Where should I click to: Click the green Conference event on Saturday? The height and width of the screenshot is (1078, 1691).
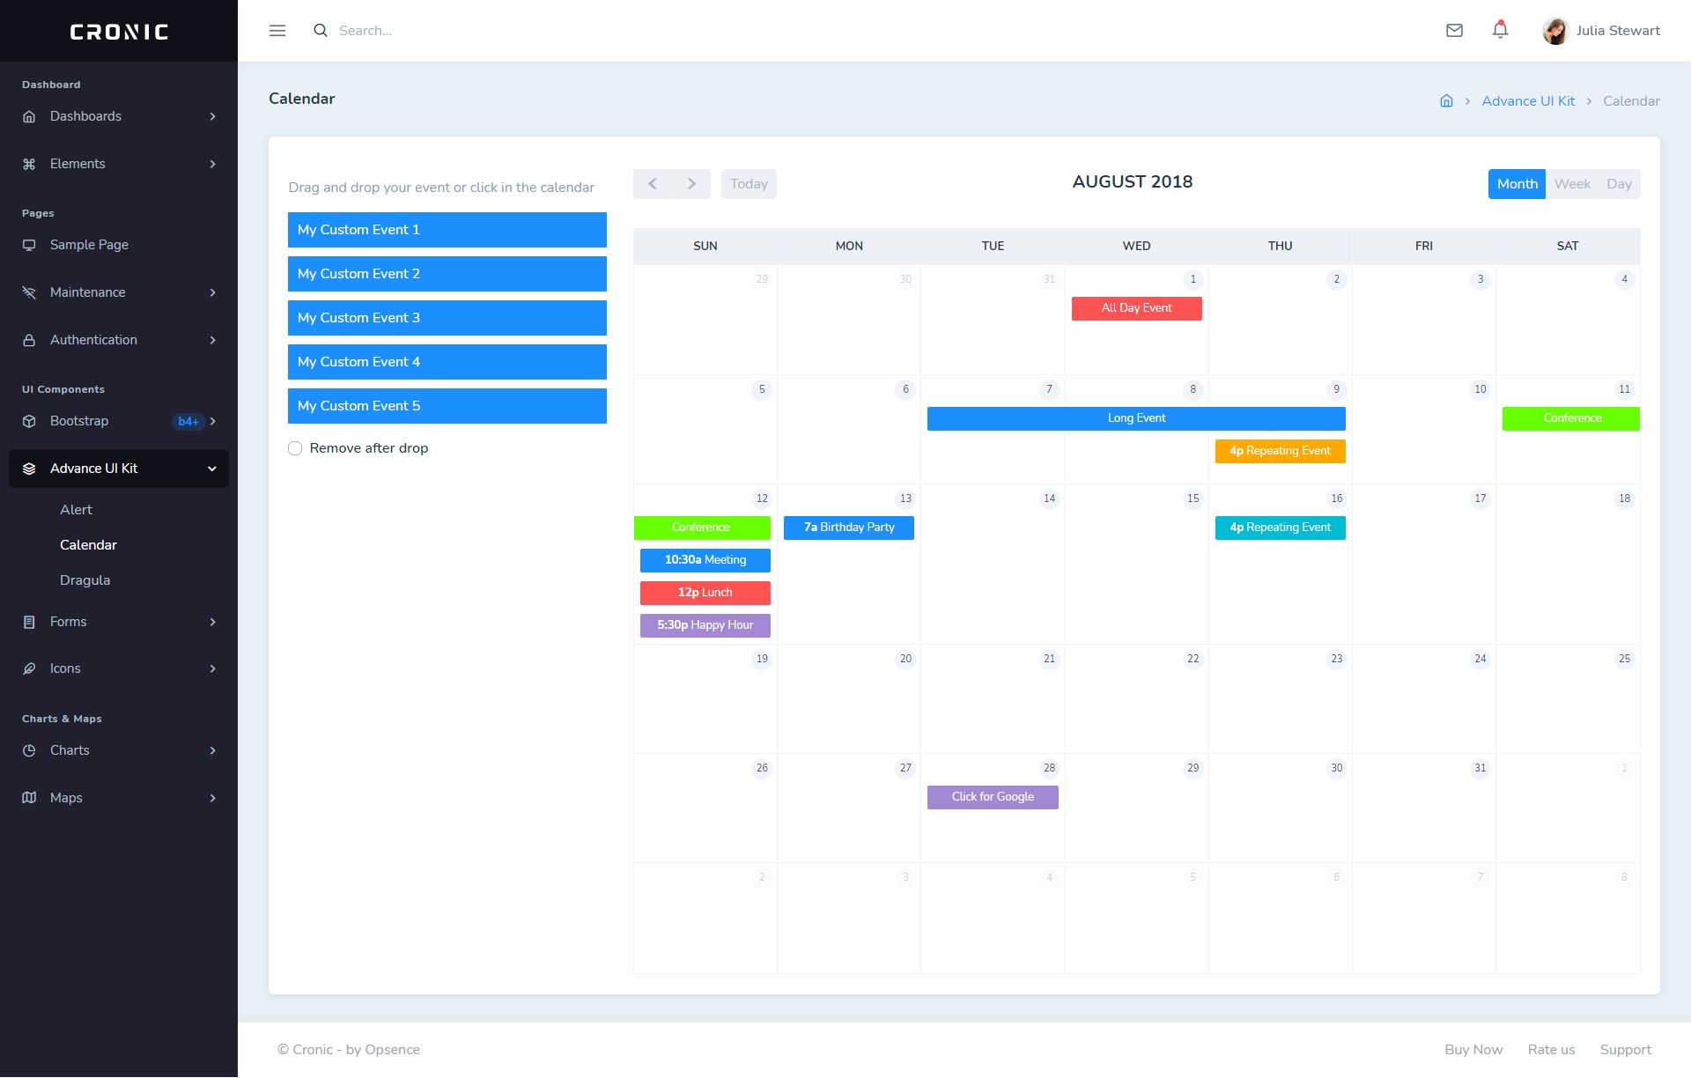(x=1571, y=418)
